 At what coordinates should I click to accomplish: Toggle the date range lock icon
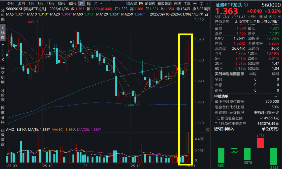[x=206, y=14]
